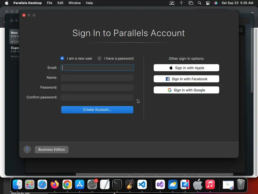
Task: Open the Help menu
Action: 89,3
